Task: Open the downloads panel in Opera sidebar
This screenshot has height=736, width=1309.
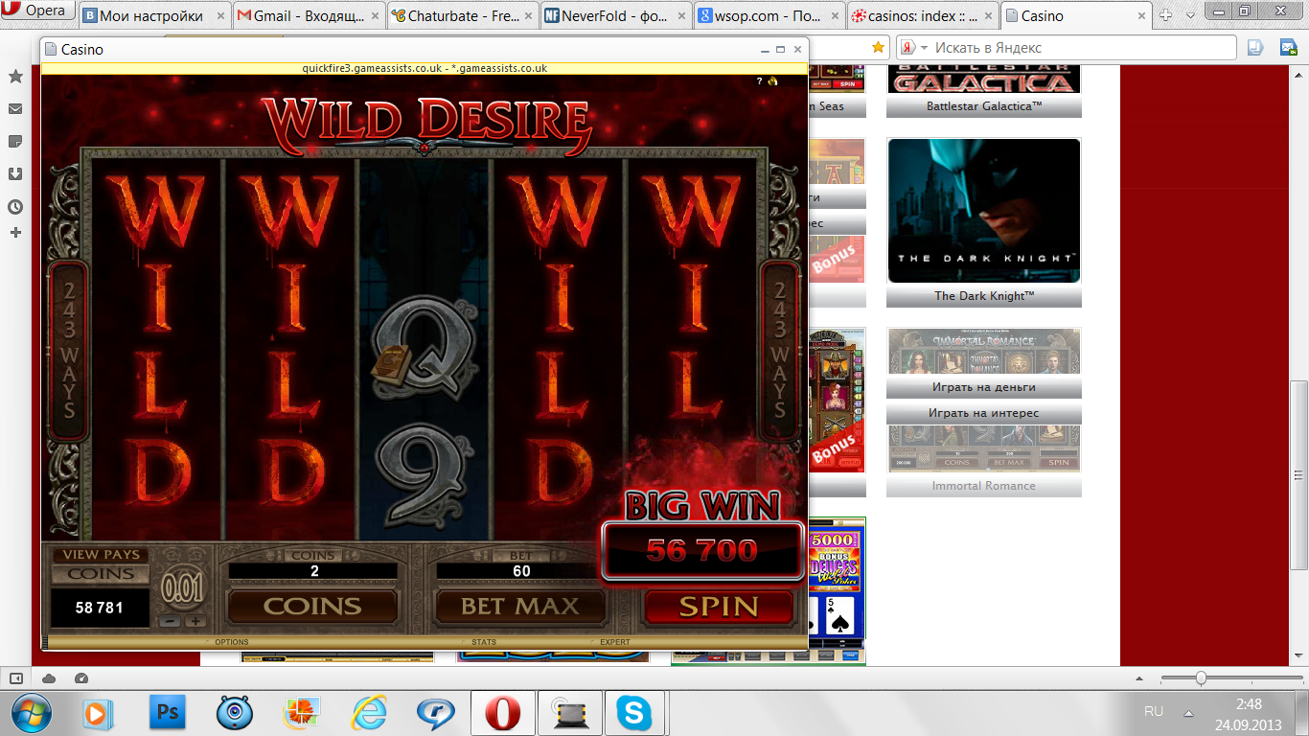Action: click(x=15, y=173)
